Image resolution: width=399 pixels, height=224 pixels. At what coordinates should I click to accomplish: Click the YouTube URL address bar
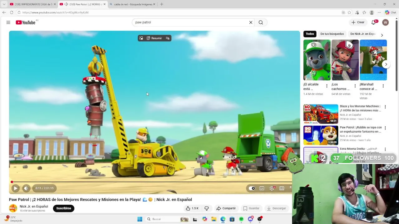coord(178,12)
